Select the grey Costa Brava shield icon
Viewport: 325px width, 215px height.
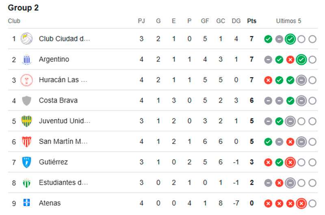coord(26,101)
